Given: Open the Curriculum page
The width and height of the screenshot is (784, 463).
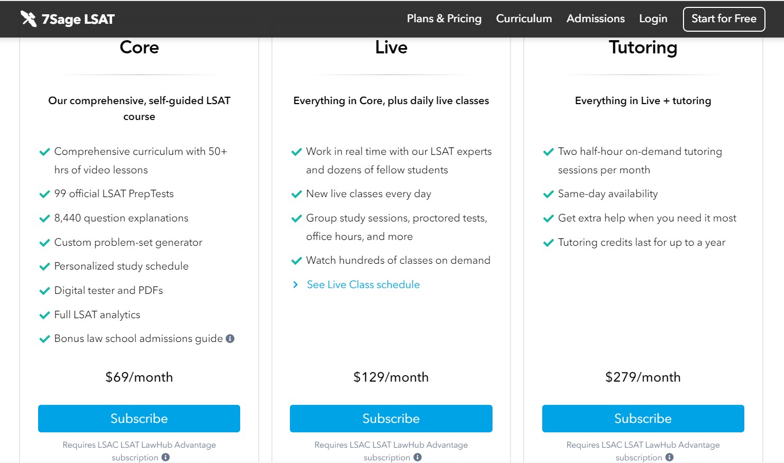Looking at the screenshot, I should pyautogui.click(x=524, y=18).
